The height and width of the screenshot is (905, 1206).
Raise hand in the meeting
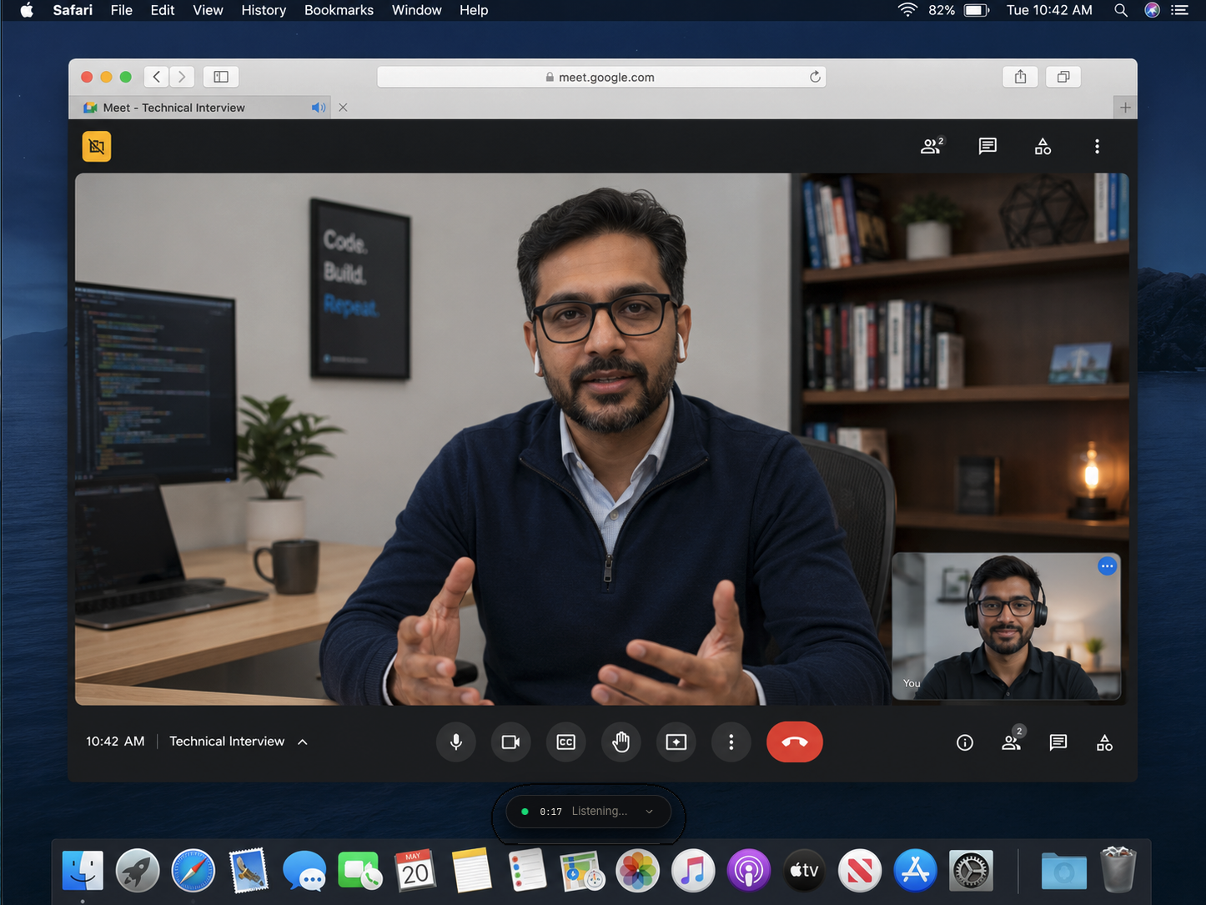621,742
